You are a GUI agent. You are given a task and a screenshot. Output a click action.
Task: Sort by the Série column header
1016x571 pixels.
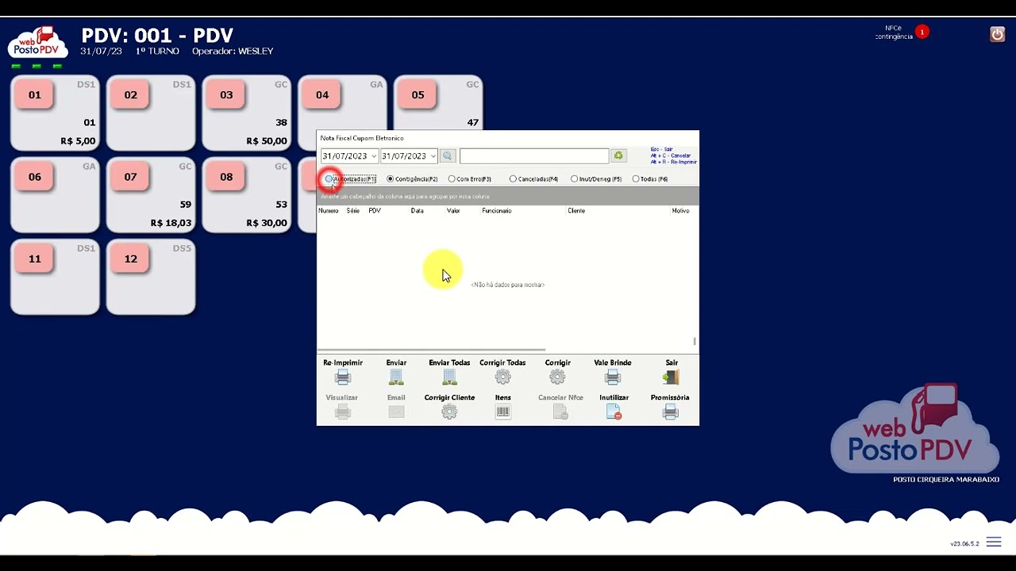pyautogui.click(x=353, y=211)
